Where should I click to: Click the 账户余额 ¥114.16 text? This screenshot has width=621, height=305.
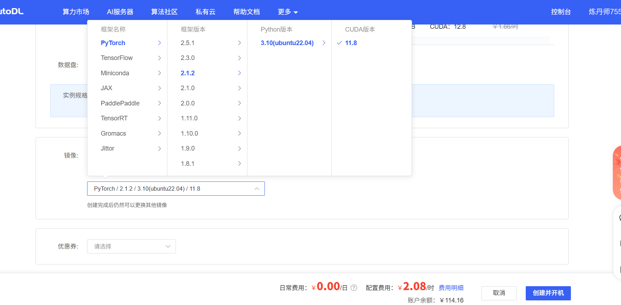pyautogui.click(x=435, y=300)
